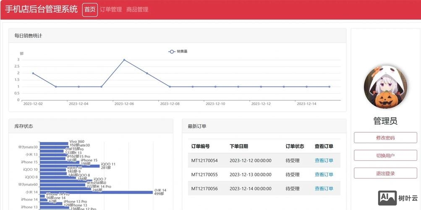View order link for MT12170056
421x210 pixels.
click(x=324, y=189)
